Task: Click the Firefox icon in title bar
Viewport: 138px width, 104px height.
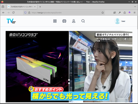Action: coord(2,2)
